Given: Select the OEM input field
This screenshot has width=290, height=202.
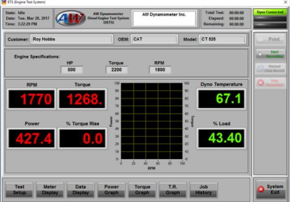Looking at the screenshot, I should pos(153,39).
